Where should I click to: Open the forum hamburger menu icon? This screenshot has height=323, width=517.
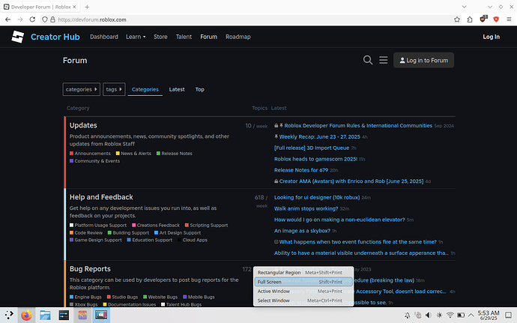pyautogui.click(x=383, y=60)
